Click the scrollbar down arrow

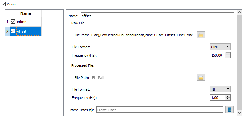239,113
